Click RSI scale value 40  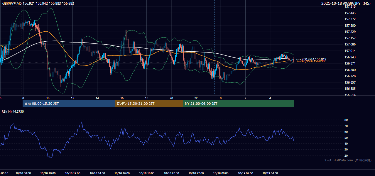coord(346,144)
